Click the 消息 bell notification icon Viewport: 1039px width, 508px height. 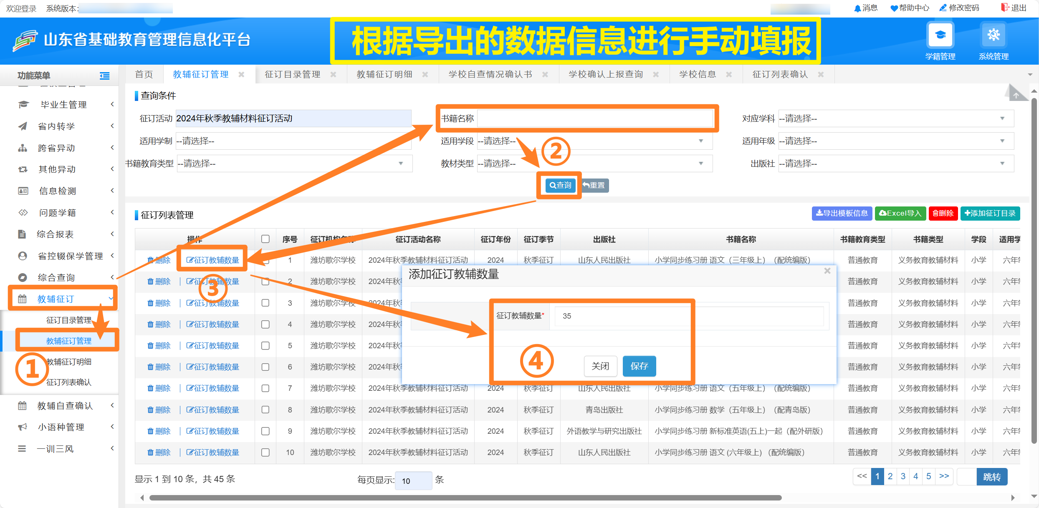857,8
